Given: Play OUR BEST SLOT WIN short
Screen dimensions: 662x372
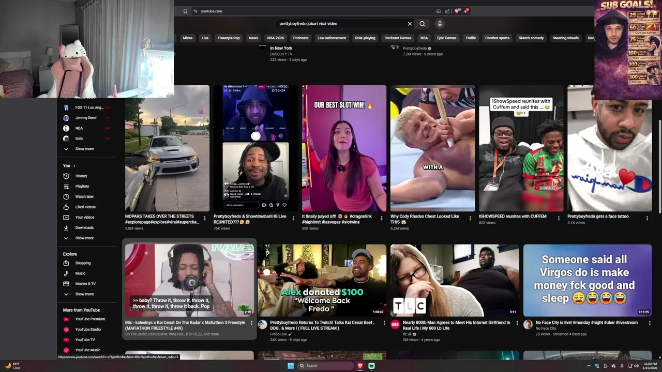Looking at the screenshot, I should coord(344,148).
